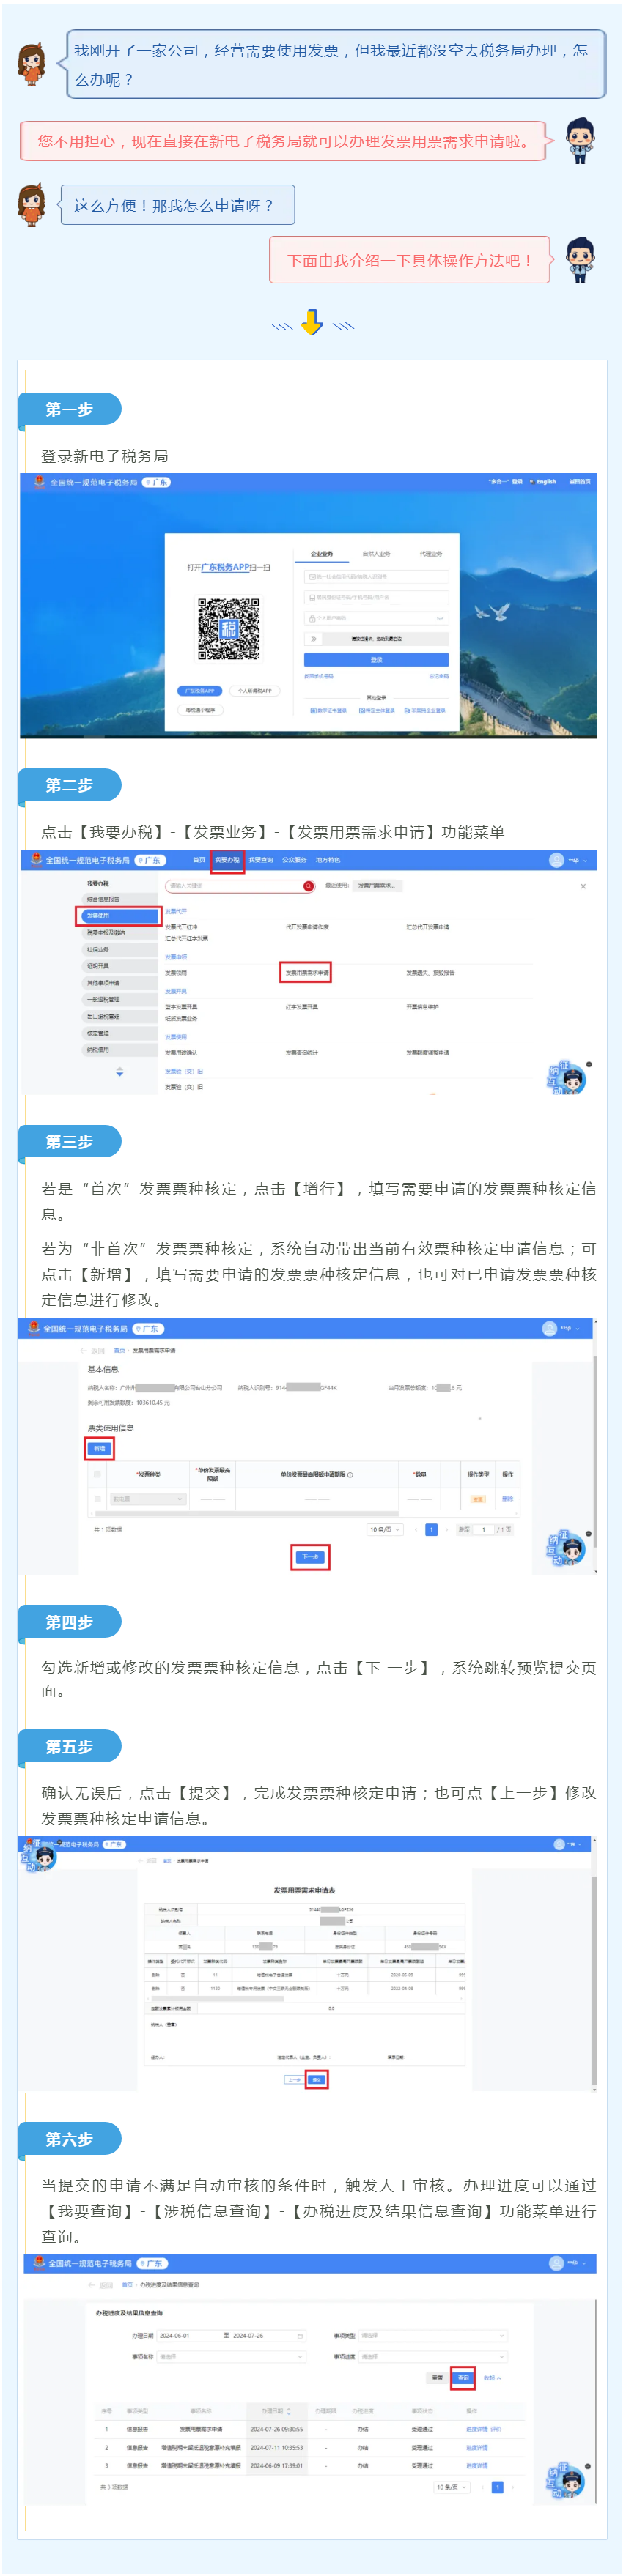
Task: Tick the first row checkbox in the 票种 table
Action: (x=97, y=1498)
